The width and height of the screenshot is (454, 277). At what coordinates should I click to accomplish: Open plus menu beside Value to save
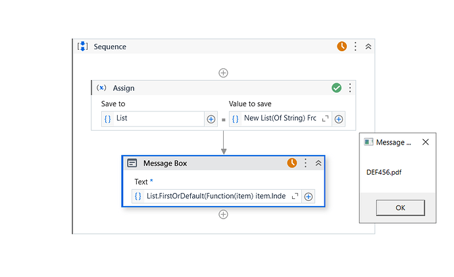pos(339,119)
